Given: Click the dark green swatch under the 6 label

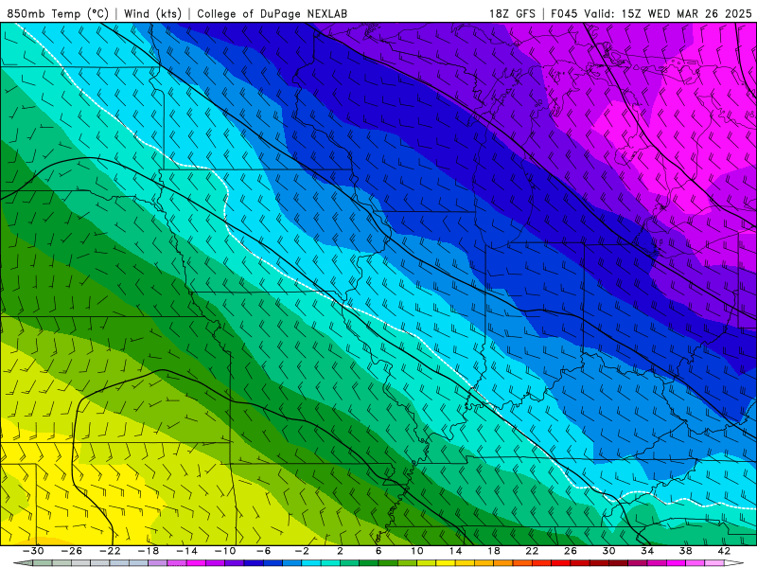Looking at the screenshot, I should click(369, 563).
